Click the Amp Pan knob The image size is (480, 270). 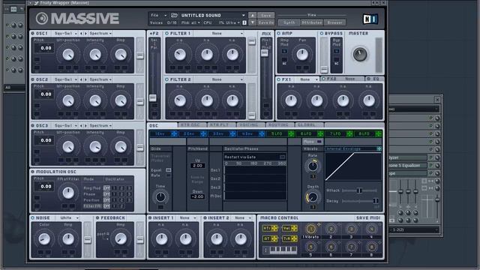(302, 55)
